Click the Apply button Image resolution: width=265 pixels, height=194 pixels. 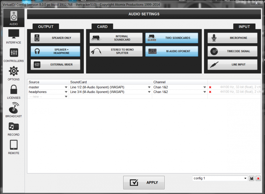coord(144,182)
